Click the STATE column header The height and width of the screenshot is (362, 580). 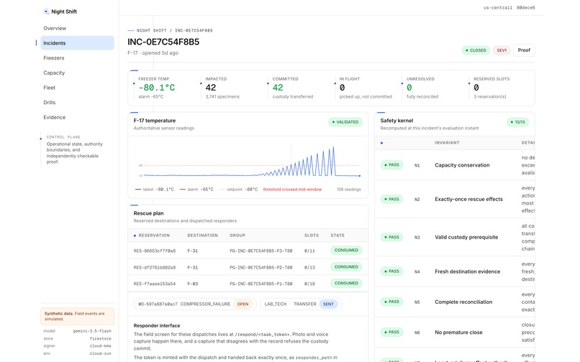pos(337,236)
